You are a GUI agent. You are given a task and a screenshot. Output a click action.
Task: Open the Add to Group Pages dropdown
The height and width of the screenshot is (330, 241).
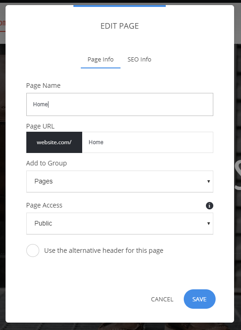[x=120, y=182]
